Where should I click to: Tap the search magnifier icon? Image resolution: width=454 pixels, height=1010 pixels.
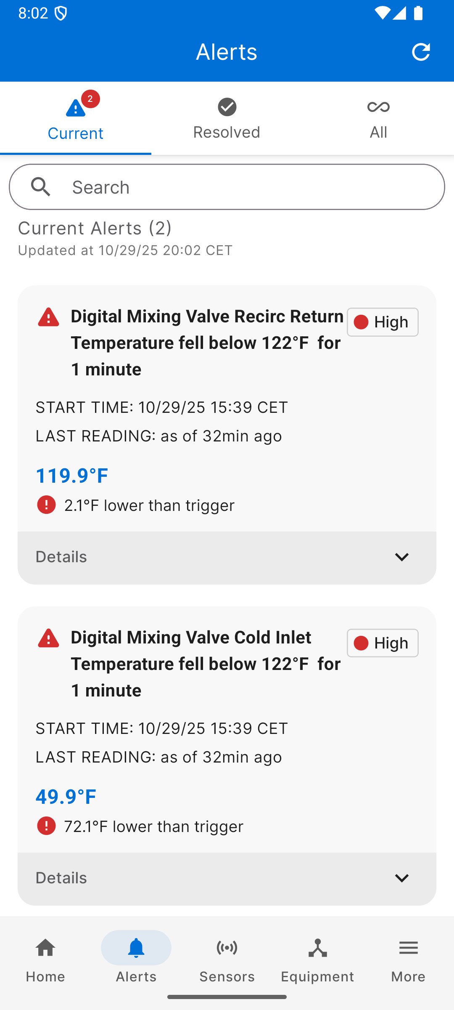[x=41, y=187]
